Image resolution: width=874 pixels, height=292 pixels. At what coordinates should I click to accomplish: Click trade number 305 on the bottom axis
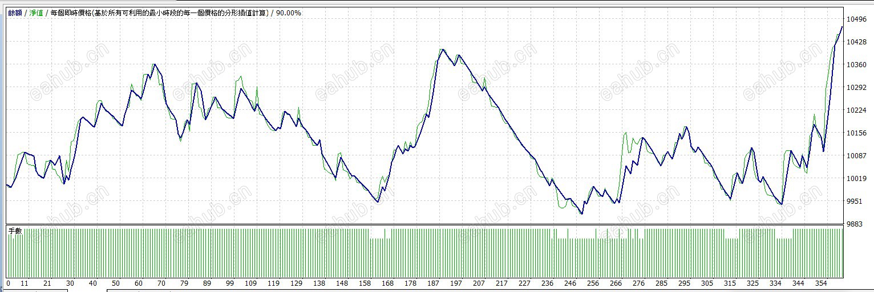[707, 283]
